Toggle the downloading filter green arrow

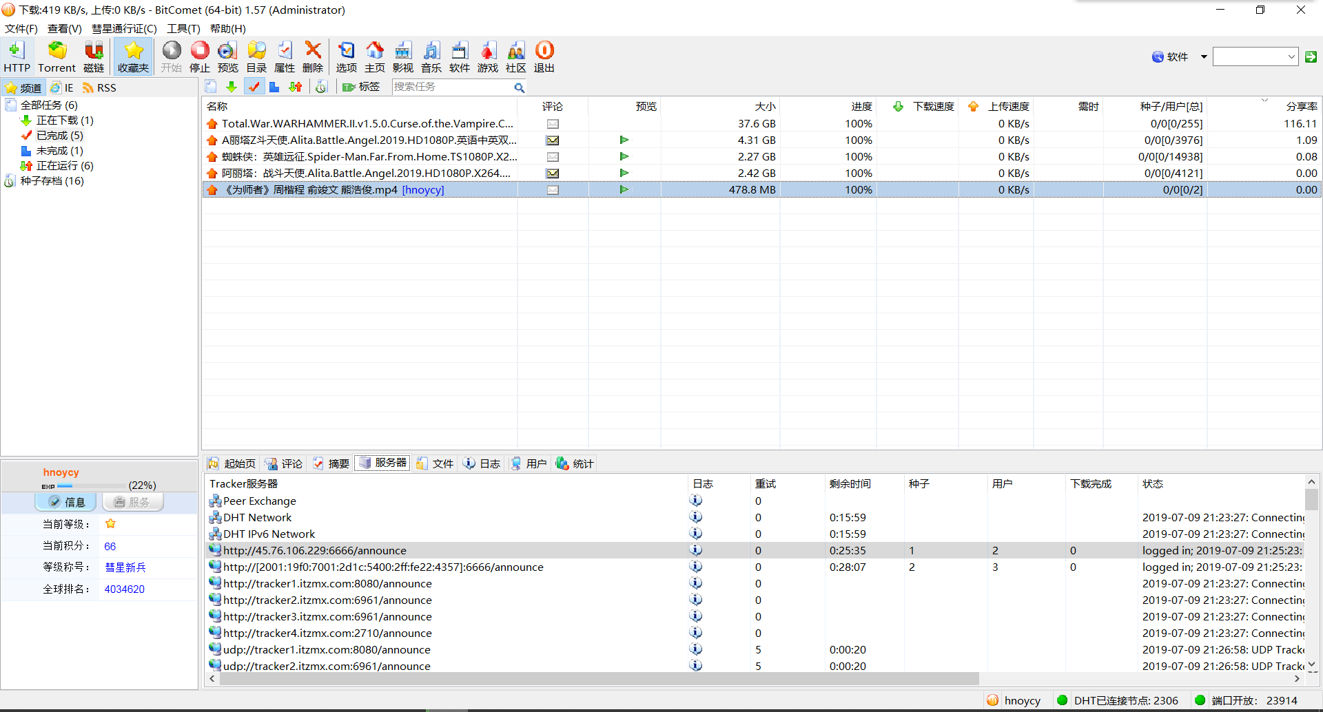tap(232, 87)
